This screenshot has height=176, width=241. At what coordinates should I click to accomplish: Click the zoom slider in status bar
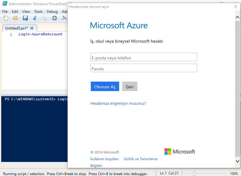click(x=194, y=173)
